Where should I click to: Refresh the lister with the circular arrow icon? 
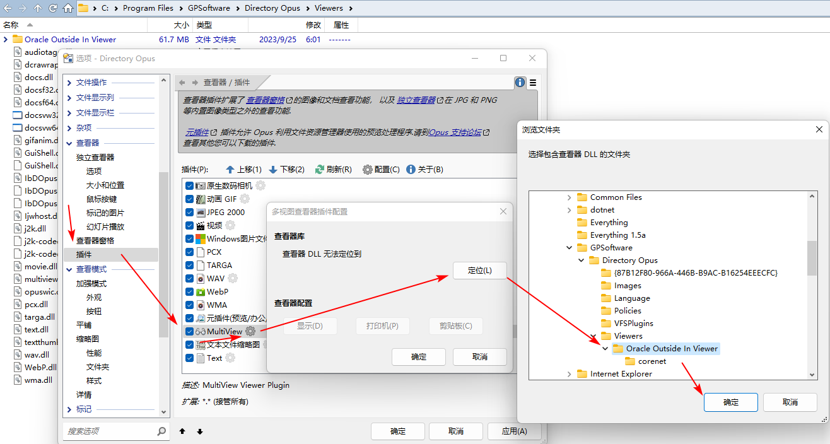coord(53,8)
